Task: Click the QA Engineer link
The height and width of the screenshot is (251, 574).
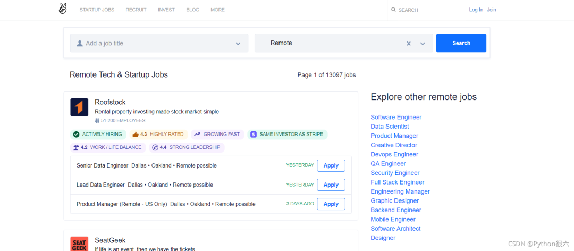Action: tap(388, 164)
